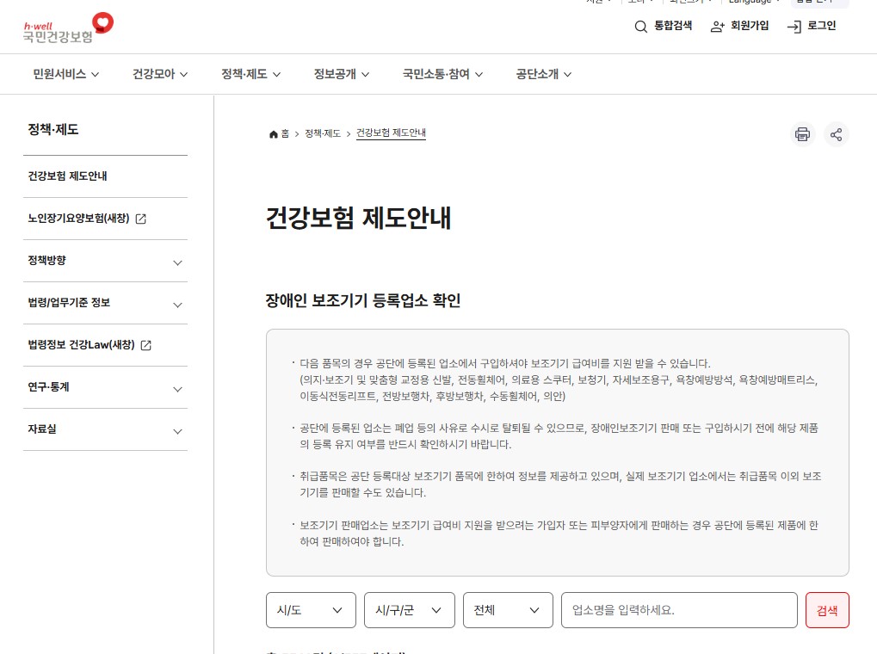Click the print icon near the breadcrumb
Image resolution: width=877 pixels, height=654 pixels.
(x=802, y=134)
